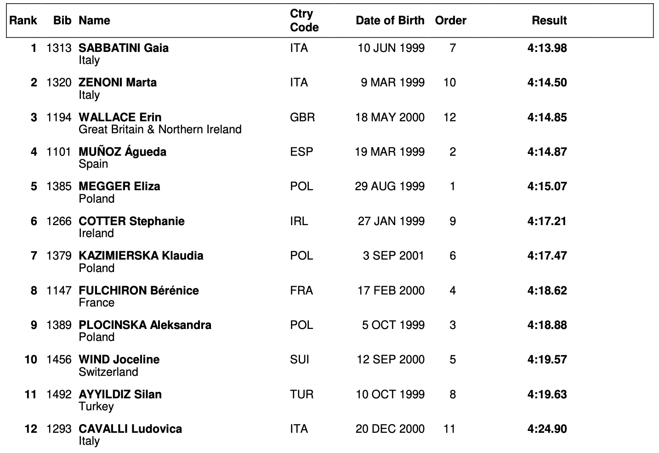The image size is (659, 453).
Task: Select bib number 1385
Action: click(x=59, y=187)
